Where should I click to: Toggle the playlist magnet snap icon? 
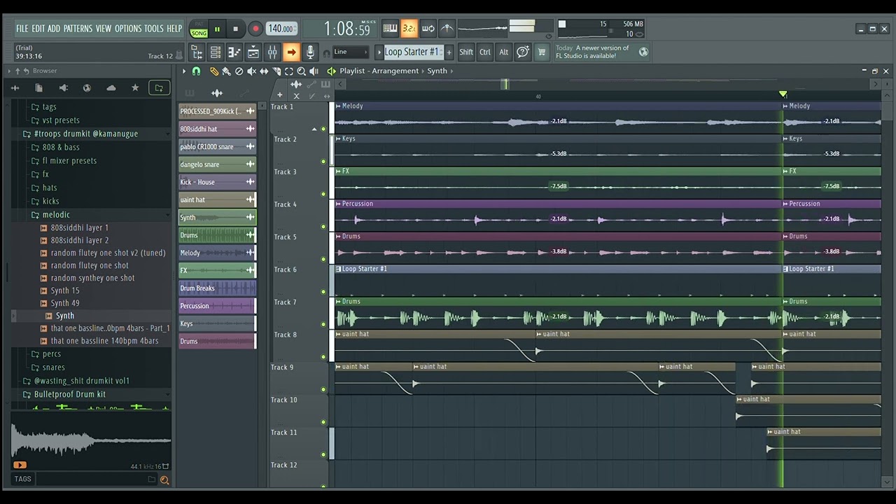pos(196,71)
